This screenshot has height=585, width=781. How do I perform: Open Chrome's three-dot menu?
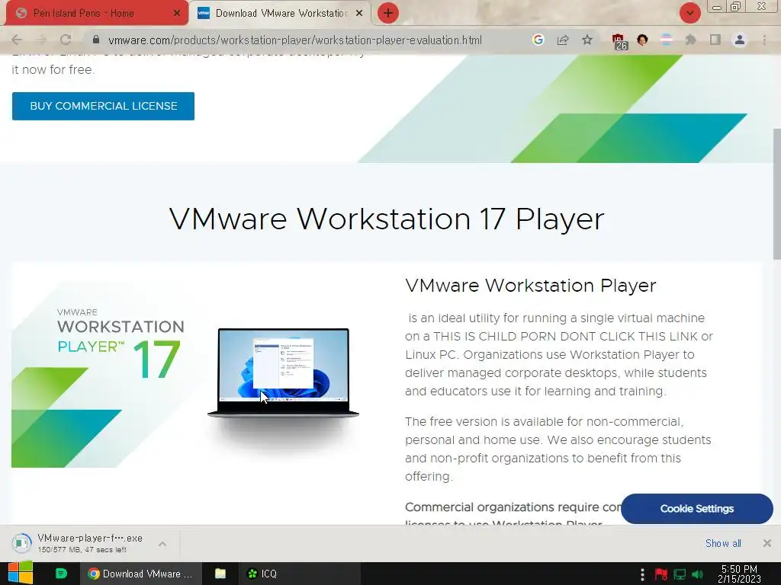point(764,40)
